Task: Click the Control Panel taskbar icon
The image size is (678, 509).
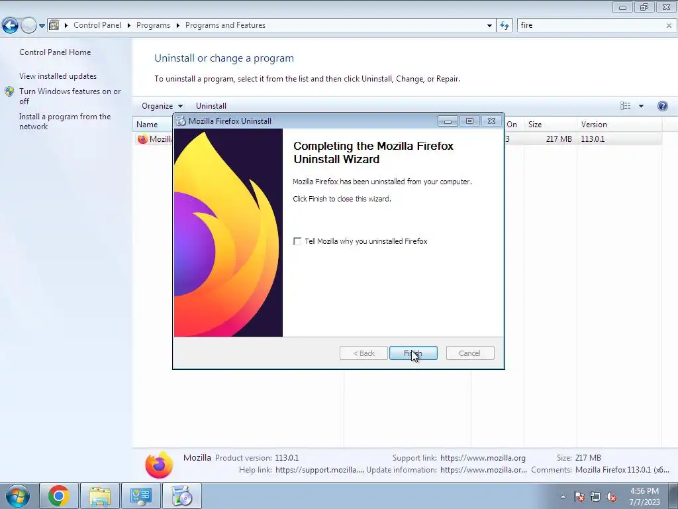Action: click(141, 496)
